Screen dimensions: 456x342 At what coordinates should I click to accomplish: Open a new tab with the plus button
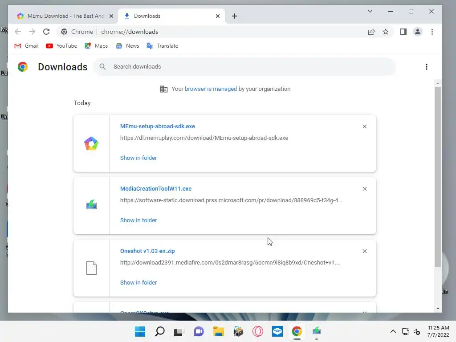[235, 16]
